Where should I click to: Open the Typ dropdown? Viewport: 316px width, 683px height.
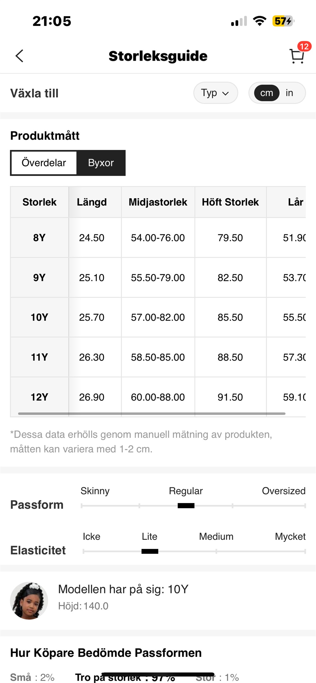(x=215, y=93)
